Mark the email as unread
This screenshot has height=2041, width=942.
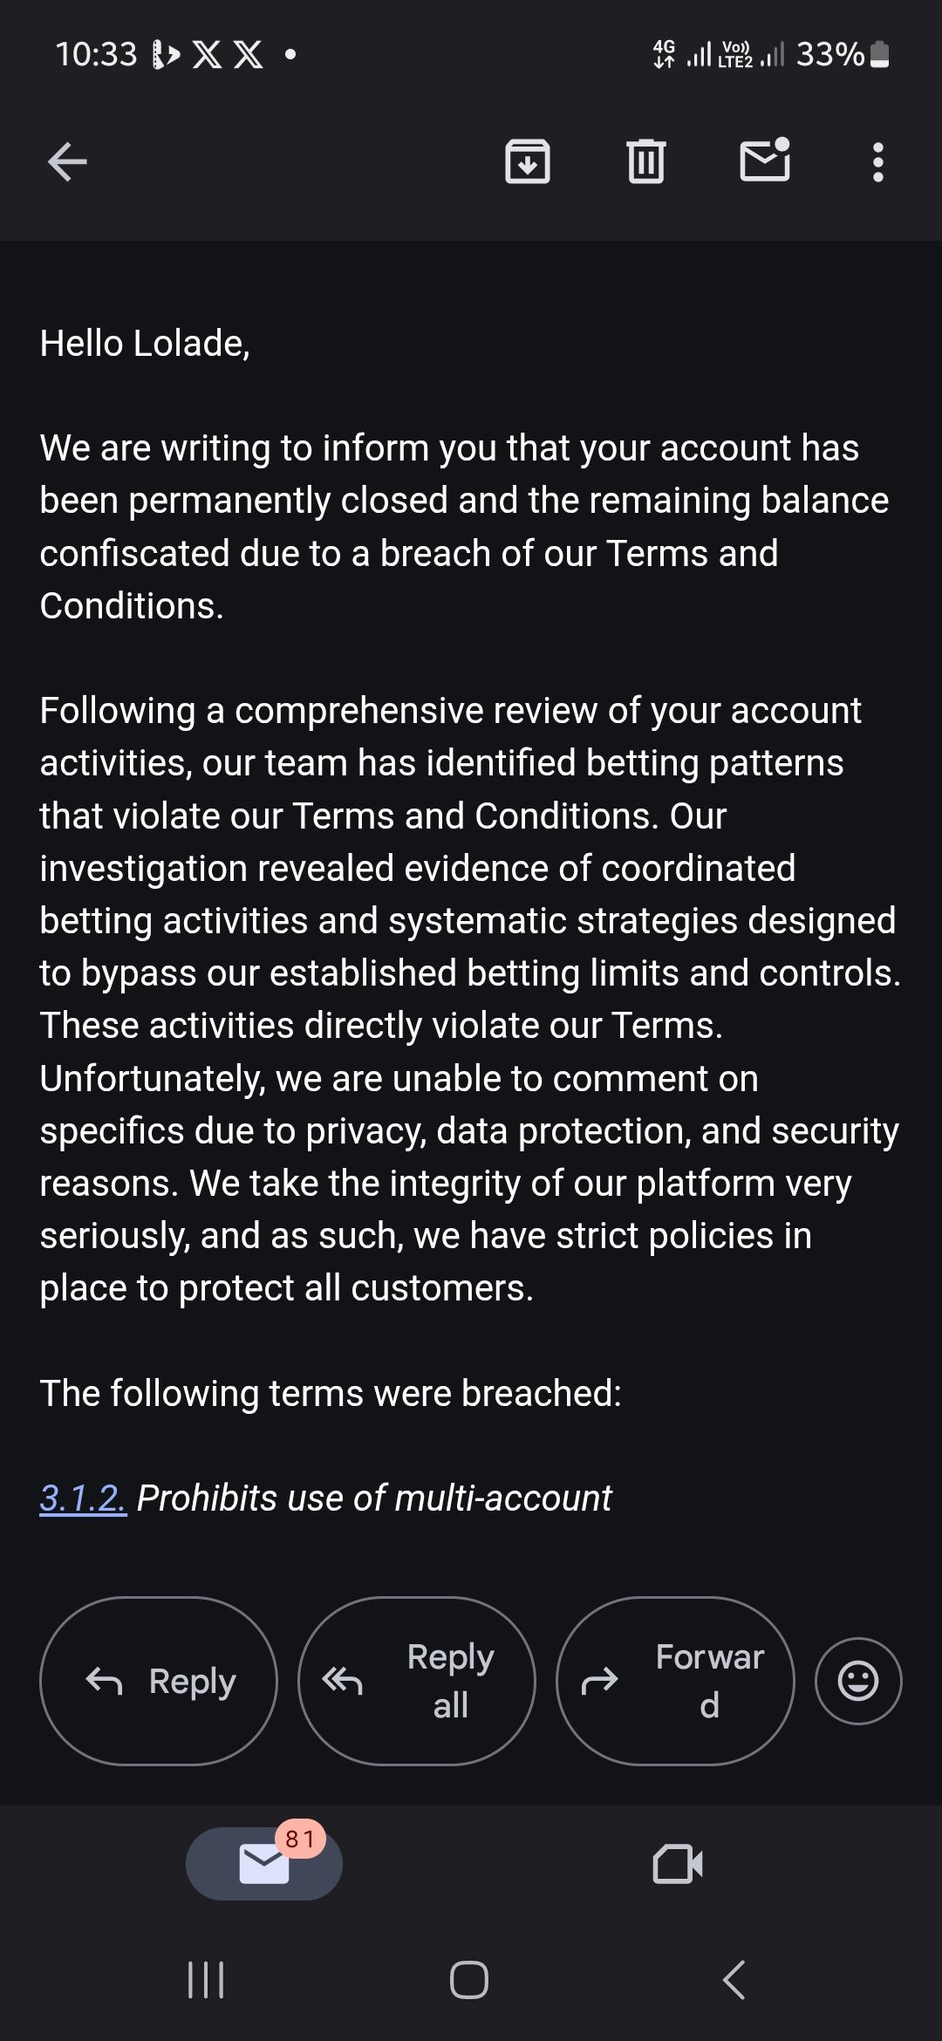(765, 160)
